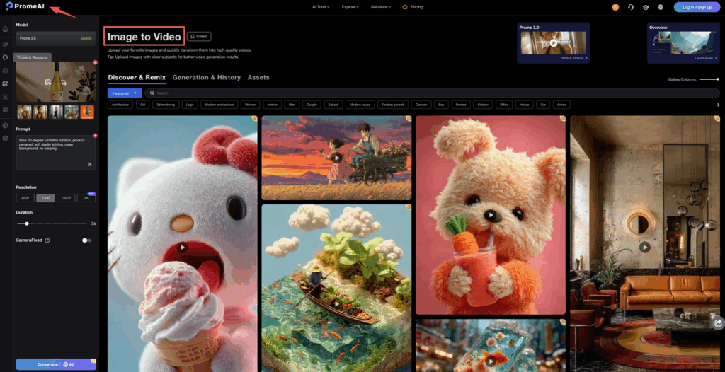Open the Featured sort dropdown

(x=125, y=93)
